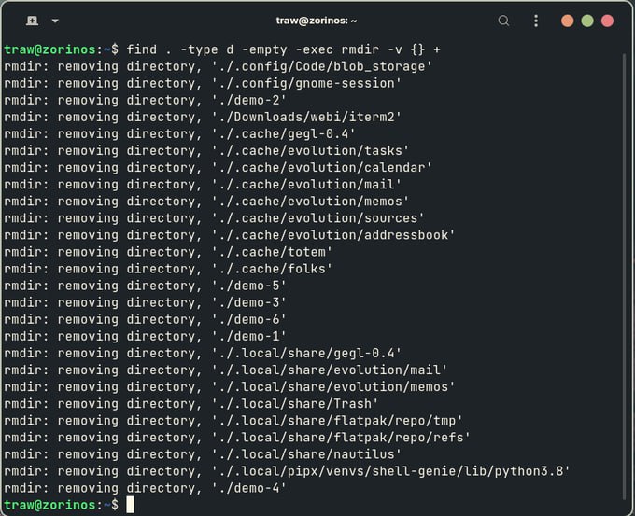Click the blob_storage directory path line
This screenshot has height=516, width=635.
click(219, 66)
